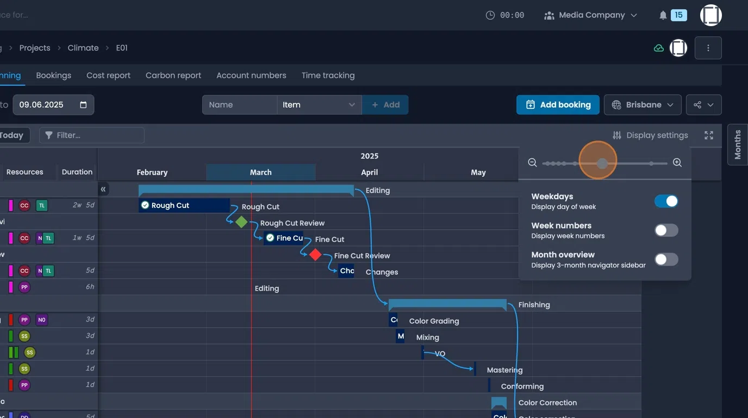Click the Add booking button

[x=558, y=104]
